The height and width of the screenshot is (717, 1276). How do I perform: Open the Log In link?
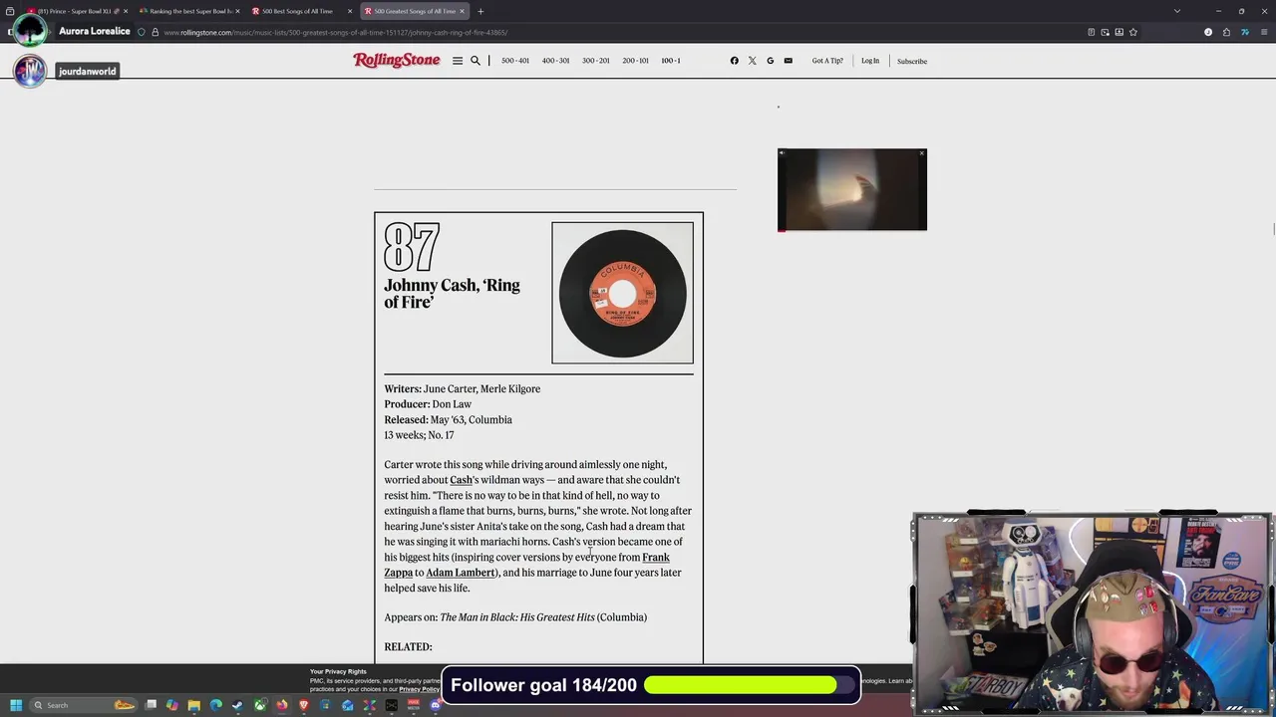click(870, 61)
